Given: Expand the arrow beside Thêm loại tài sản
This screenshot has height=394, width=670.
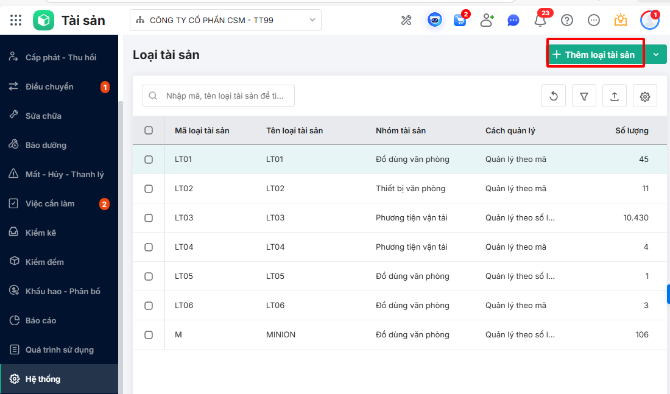Looking at the screenshot, I should 656,55.
